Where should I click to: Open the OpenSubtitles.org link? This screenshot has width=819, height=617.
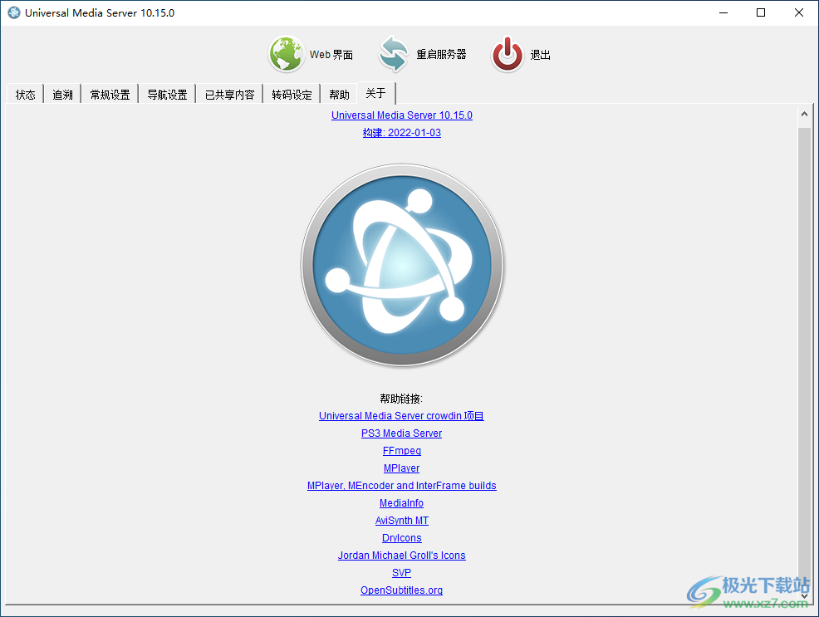pyautogui.click(x=401, y=590)
